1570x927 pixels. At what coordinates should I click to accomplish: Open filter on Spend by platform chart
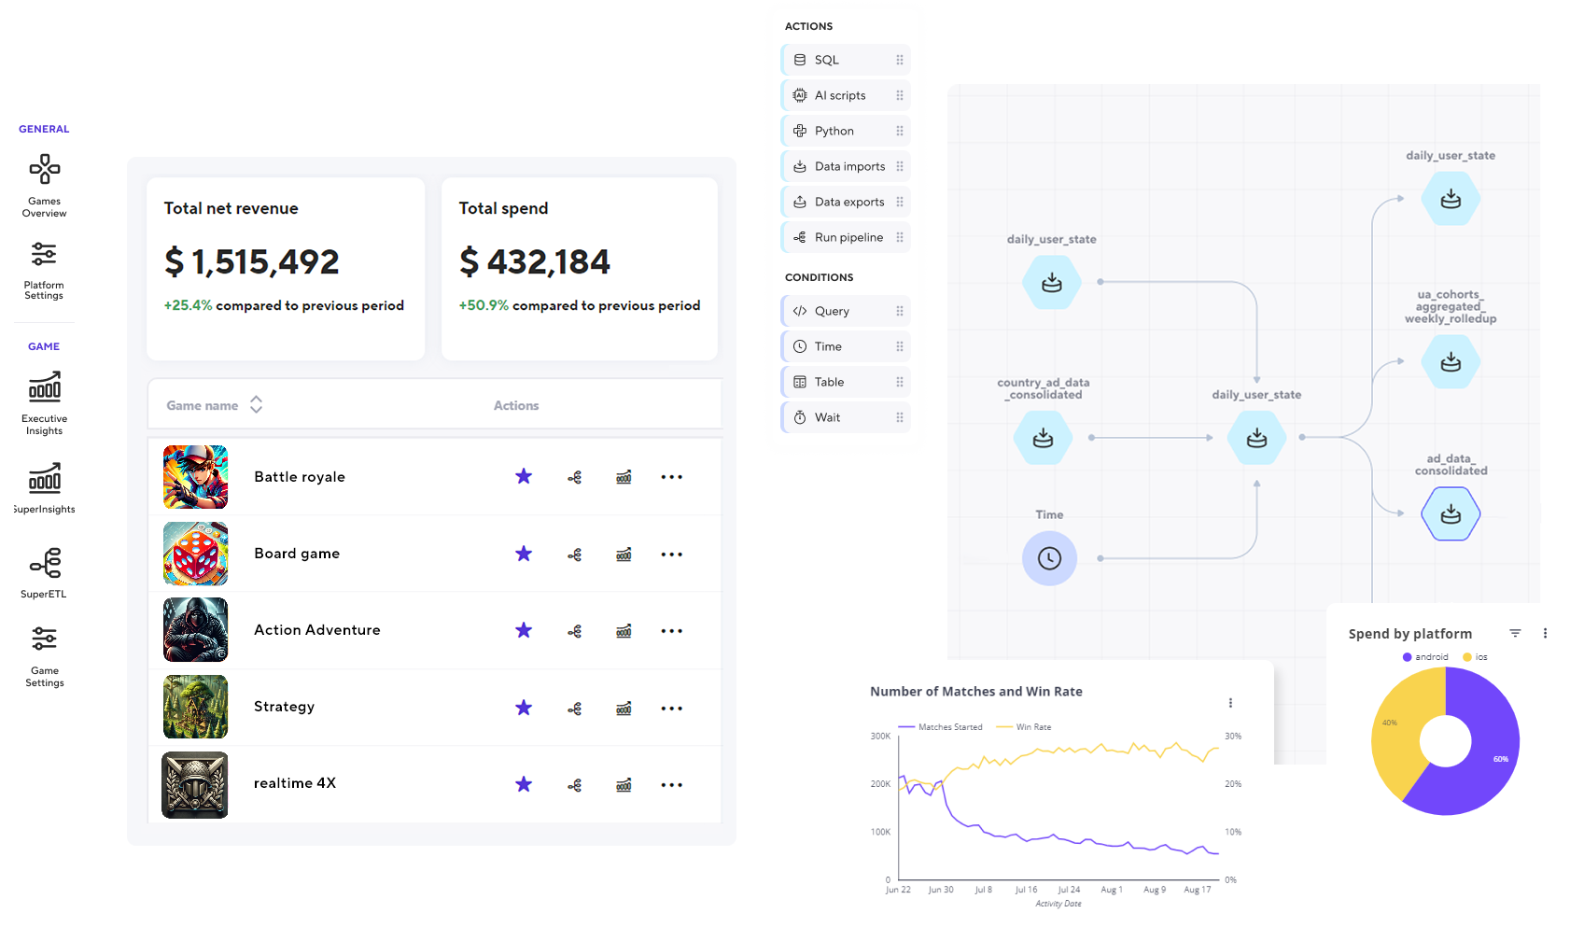click(x=1515, y=633)
